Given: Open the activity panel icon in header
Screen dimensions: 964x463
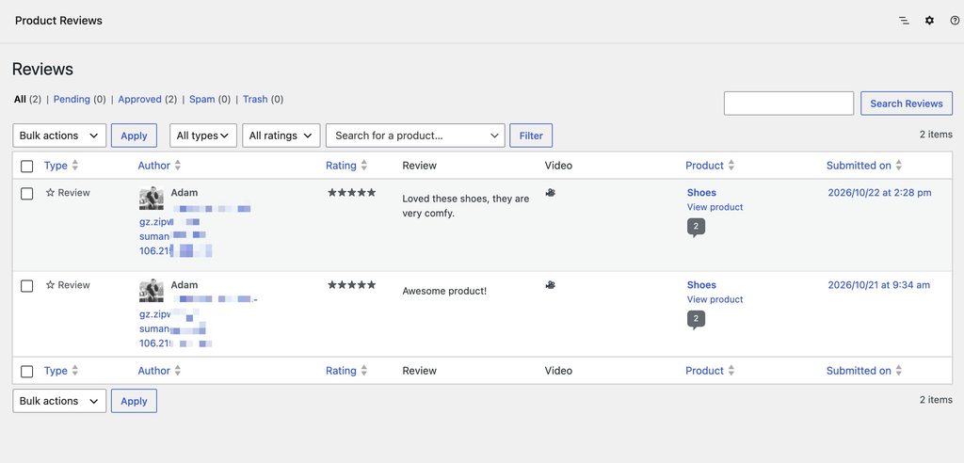Looking at the screenshot, I should (904, 21).
